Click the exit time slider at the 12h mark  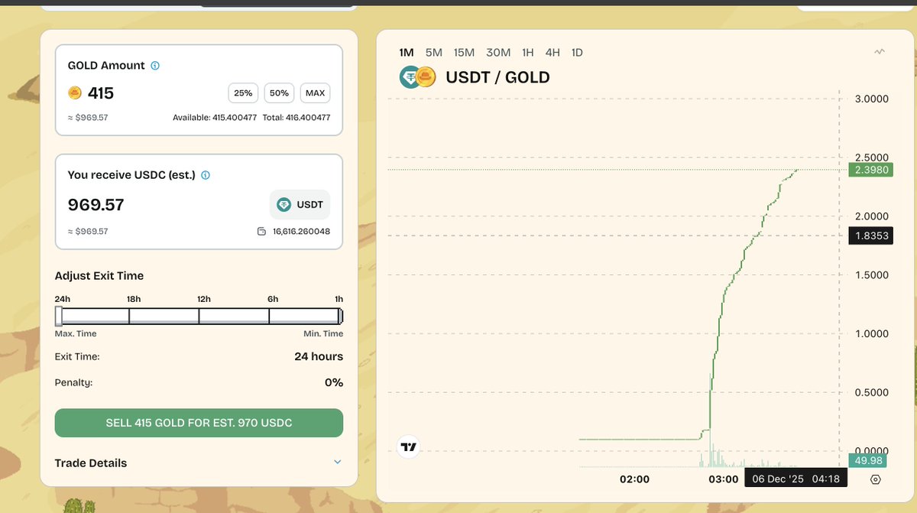[199, 316]
